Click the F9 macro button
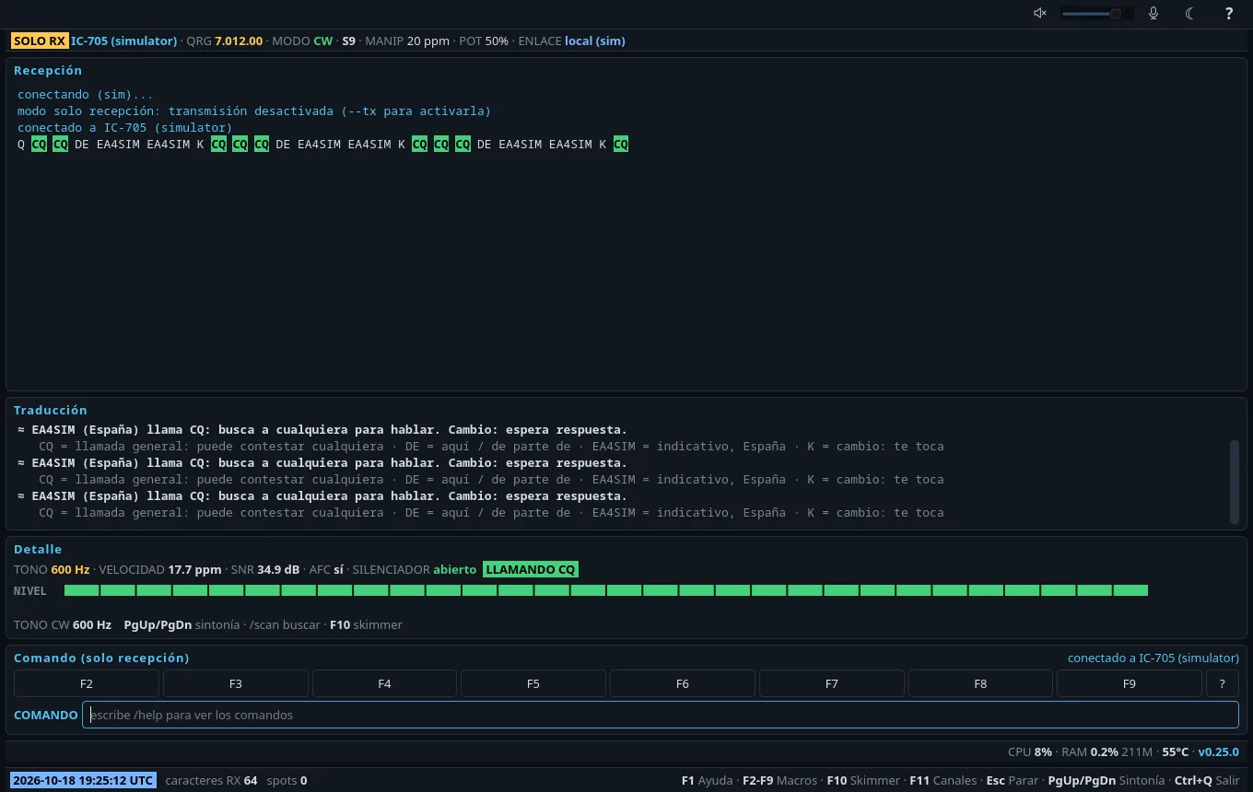1253x792 pixels. [1130, 683]
